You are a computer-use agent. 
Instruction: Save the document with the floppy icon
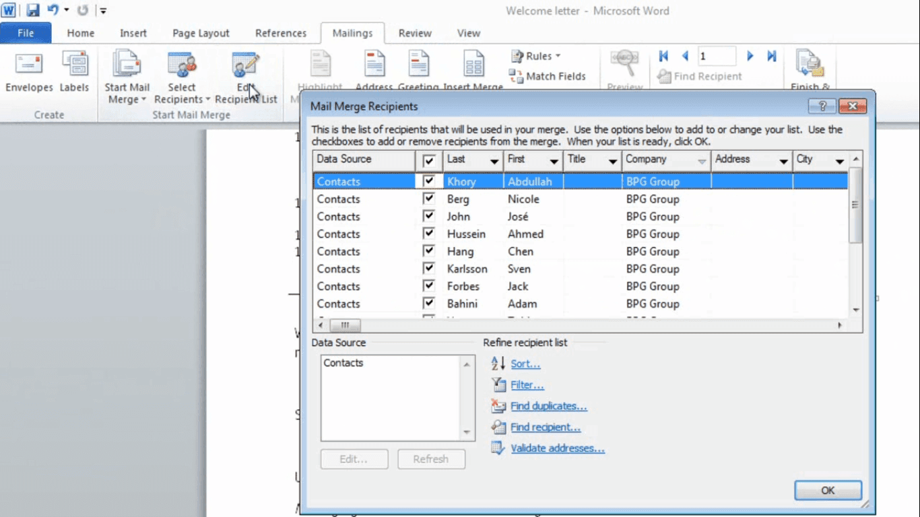tap(33, 10)
